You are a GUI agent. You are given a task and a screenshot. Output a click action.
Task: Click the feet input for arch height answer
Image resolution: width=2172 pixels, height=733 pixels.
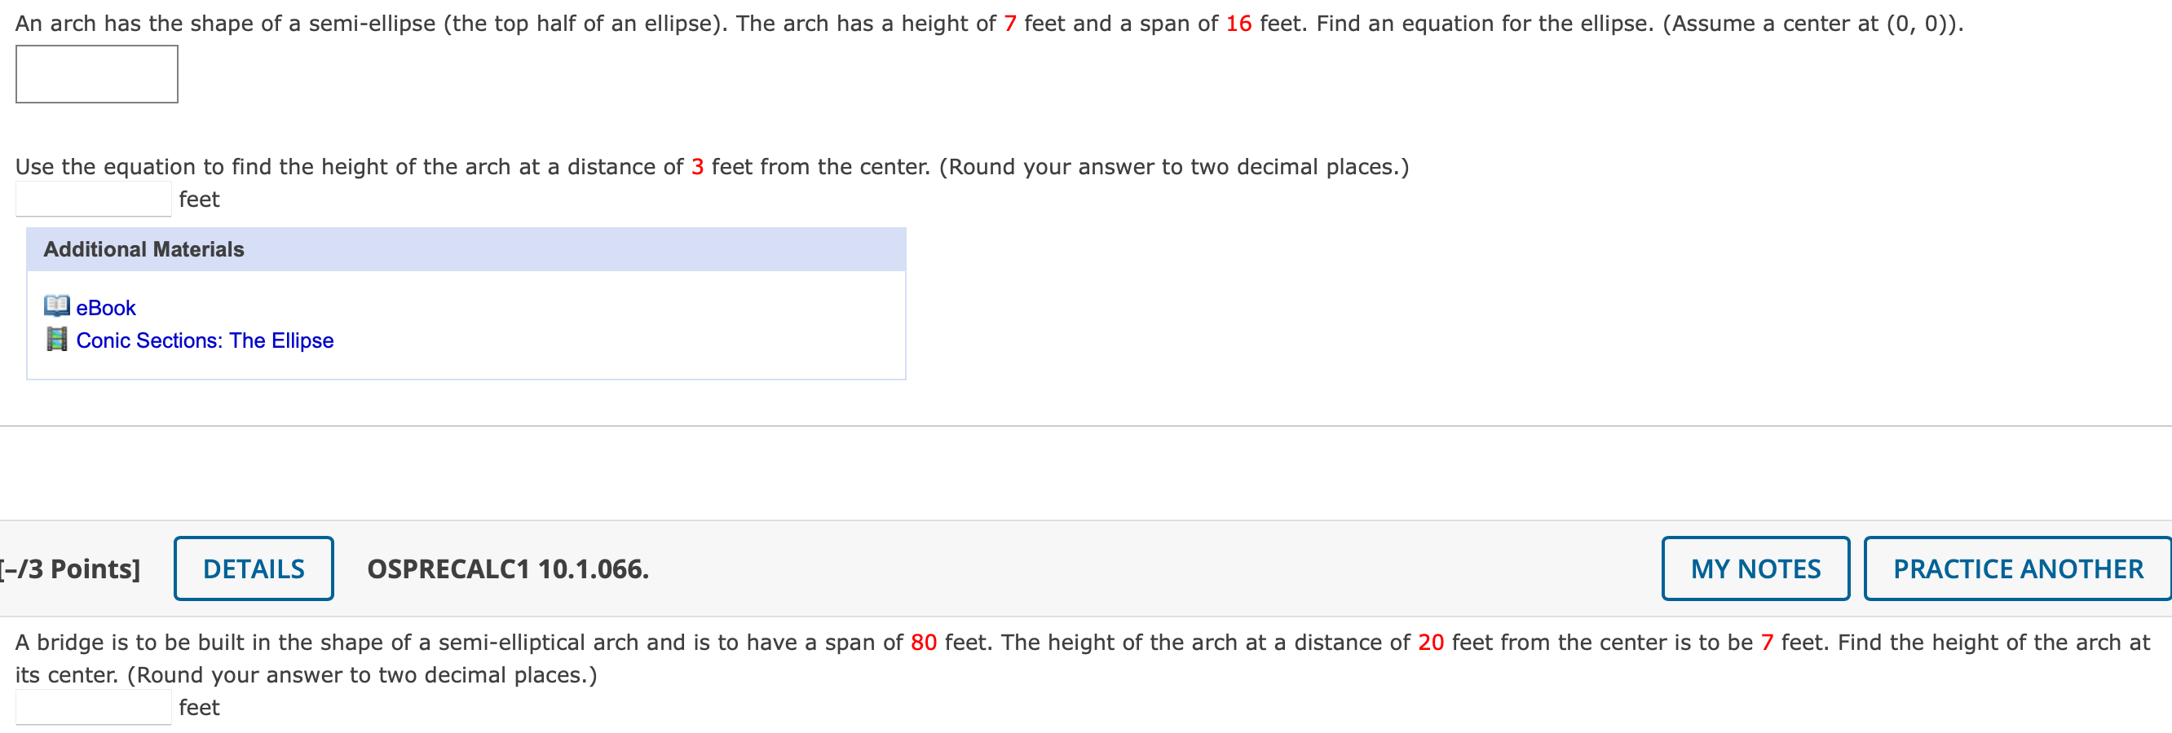(x=94, y=197)
